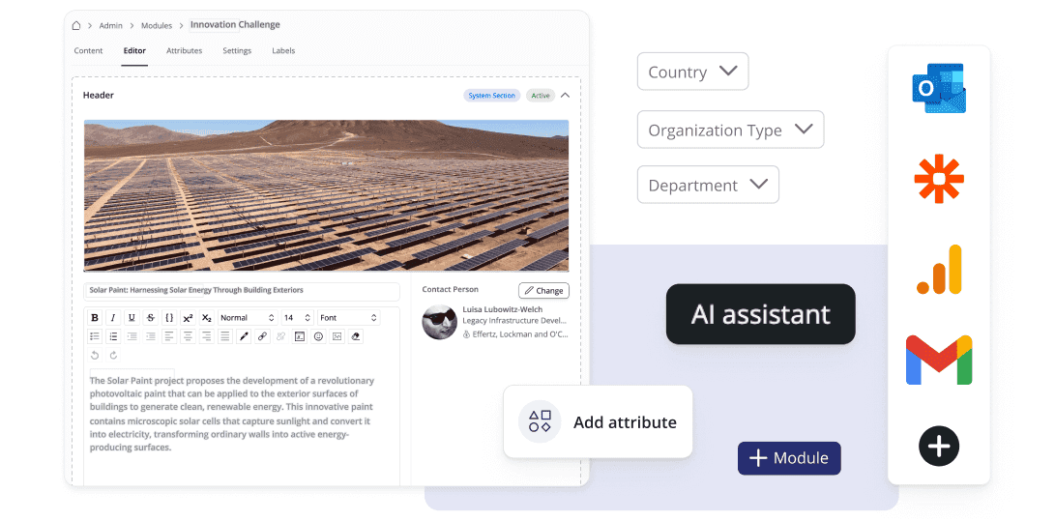Justify the text

225,336
